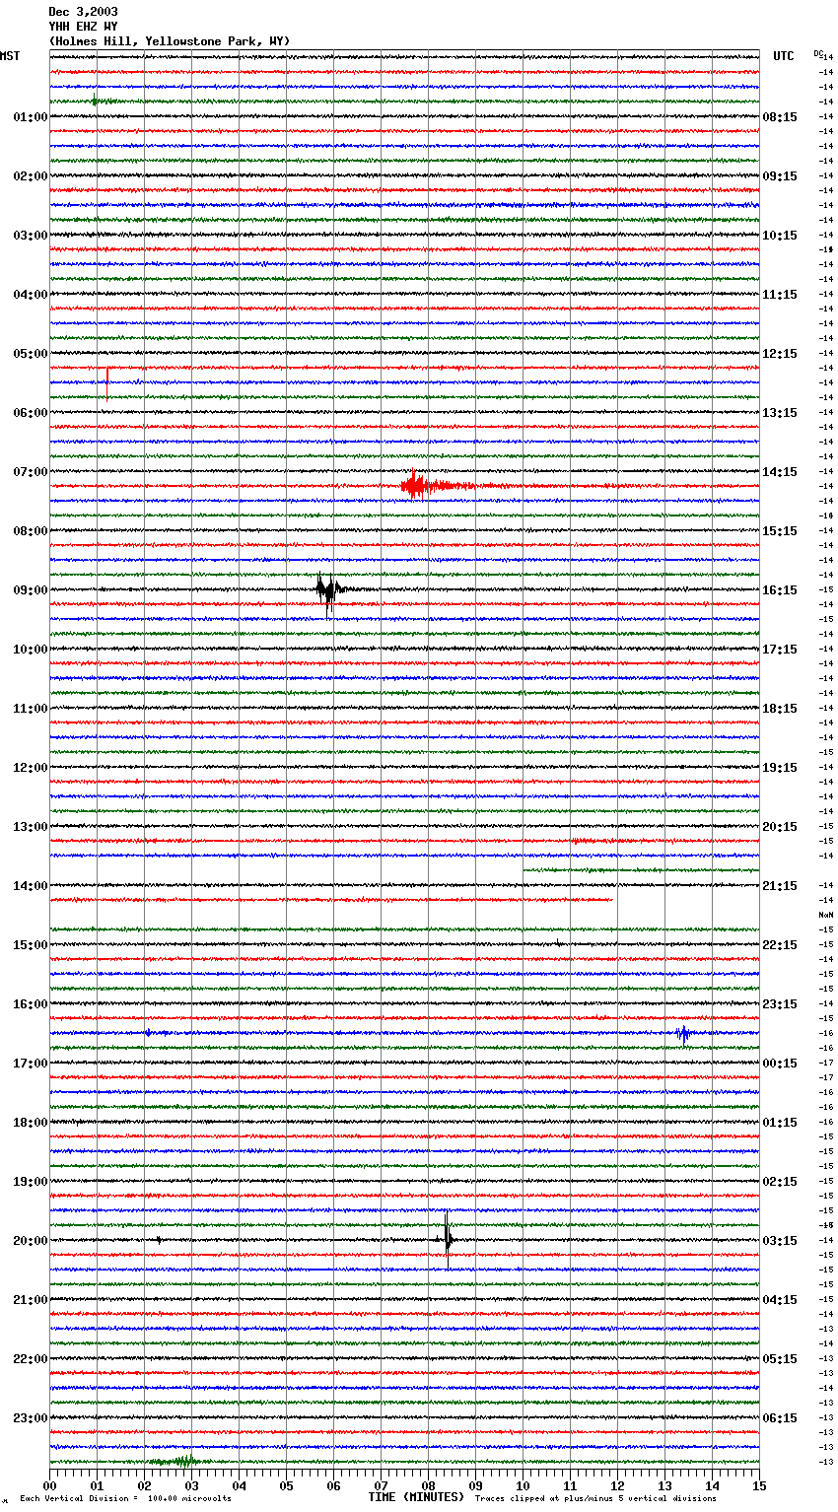
Task: Select the station code 'YHH EHZ WY'
Action: 83,27
